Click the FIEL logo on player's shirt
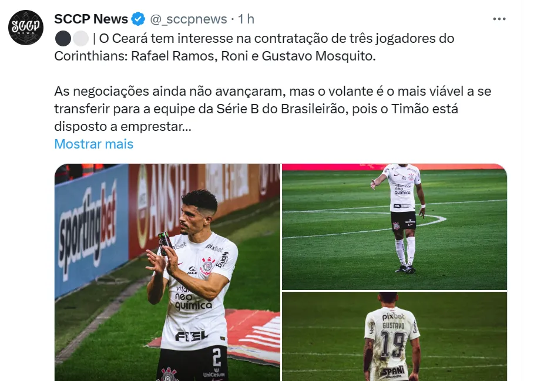 (x=192, y=336)
